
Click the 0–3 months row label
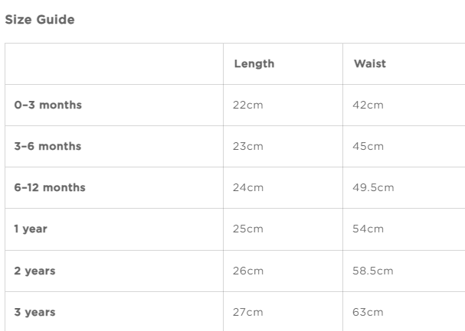[x=47, y=105]
